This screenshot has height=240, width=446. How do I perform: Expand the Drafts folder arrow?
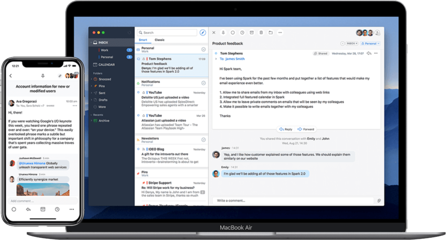pos(91,100)
